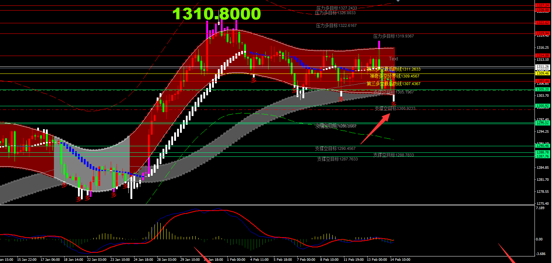Click the red 1326.00 price tag
This screenshot has height=263, width=552.
(x=543, y=10)
